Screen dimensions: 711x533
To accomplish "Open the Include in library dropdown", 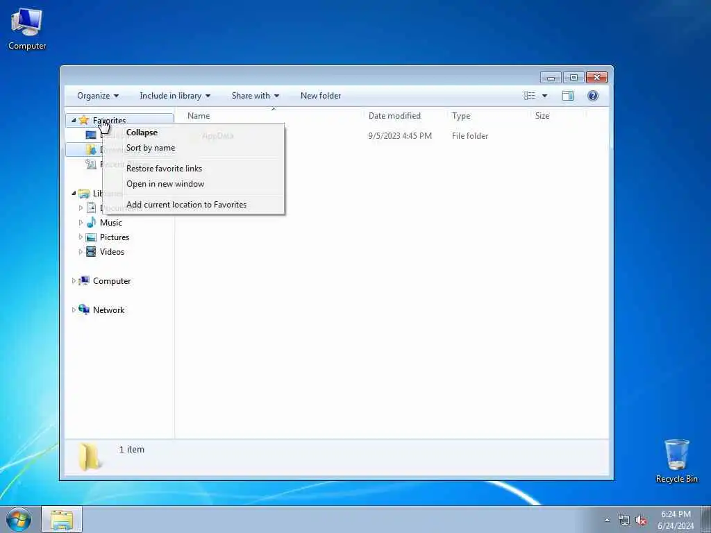I will click(x=175, y=96).
